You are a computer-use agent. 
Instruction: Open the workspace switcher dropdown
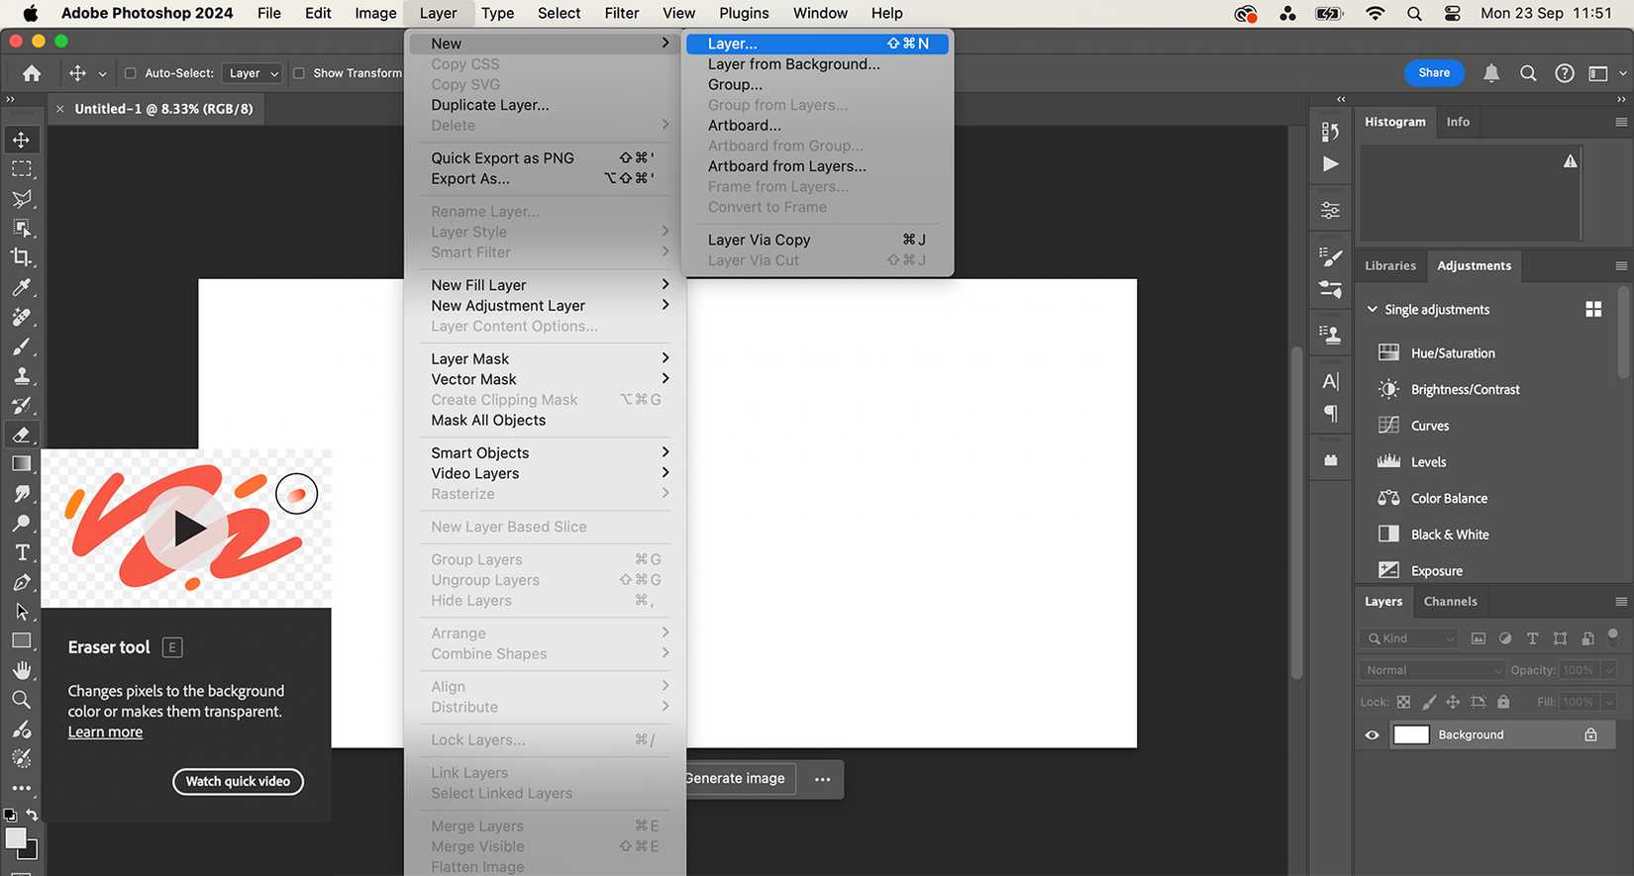point(1605,73)
